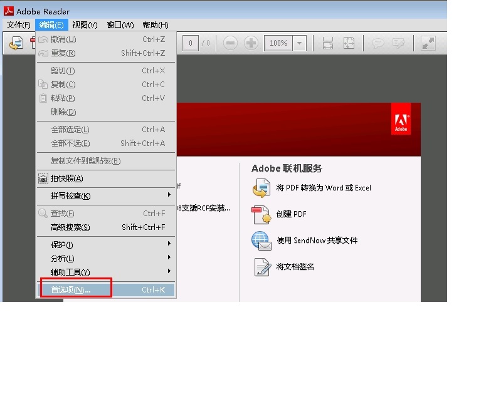Click the page number input field
Viewport: 491px width, 409px height.
190,43
